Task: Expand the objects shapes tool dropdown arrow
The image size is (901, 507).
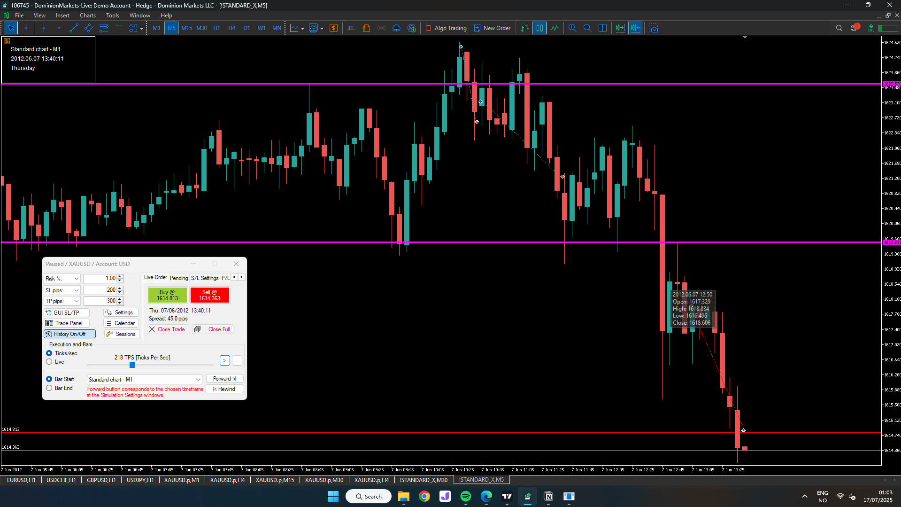Action: (x=141, y=28)
